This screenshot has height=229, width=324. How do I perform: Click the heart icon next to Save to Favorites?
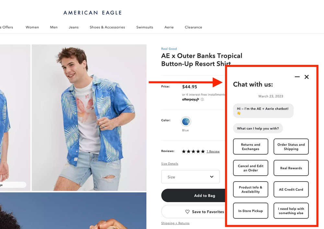(x=187, y=212)
